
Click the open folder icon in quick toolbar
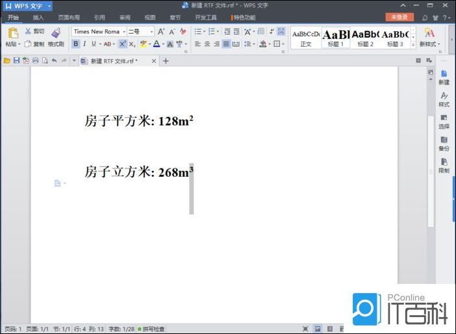7,60
